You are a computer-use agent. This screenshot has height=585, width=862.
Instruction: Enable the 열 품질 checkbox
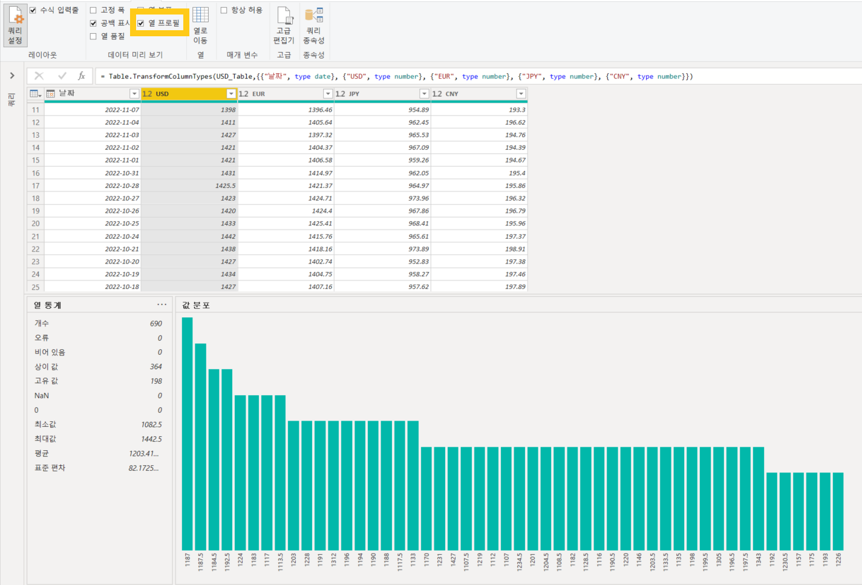(93, 36)
